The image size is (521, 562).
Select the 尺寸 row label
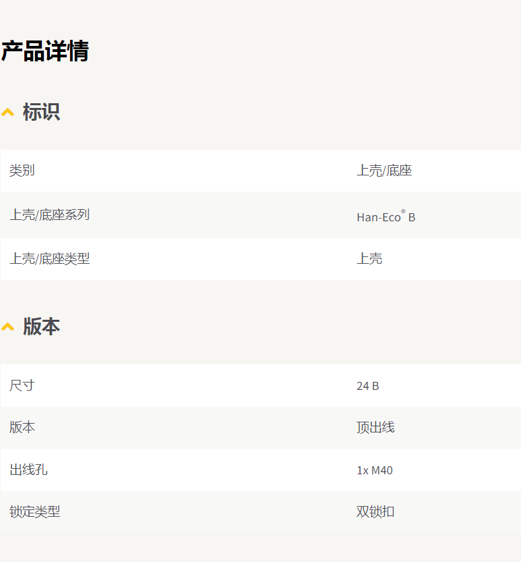(x=22, y=386)
